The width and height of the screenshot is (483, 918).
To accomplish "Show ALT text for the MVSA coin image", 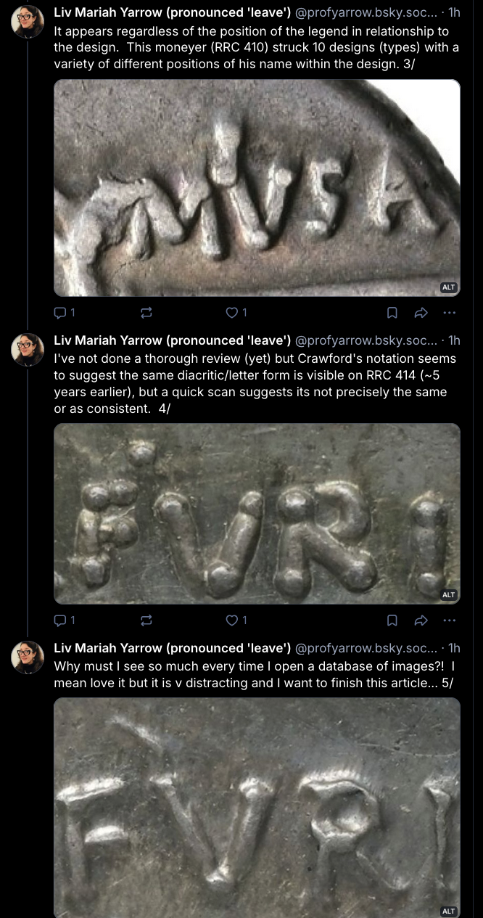I will coord(448,287).
